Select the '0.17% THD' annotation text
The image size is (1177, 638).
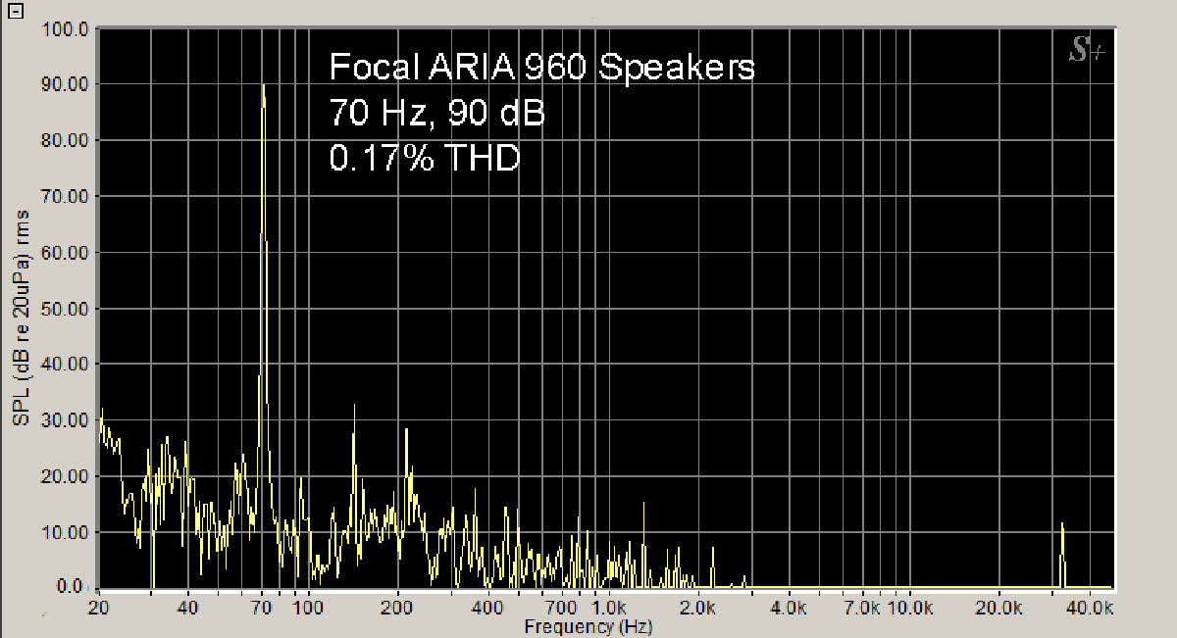[424, 158]
